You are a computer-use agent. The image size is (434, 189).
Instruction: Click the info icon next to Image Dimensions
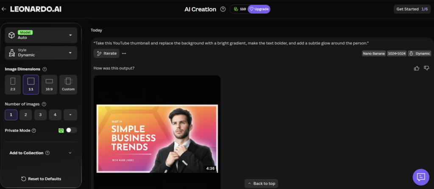(x=45, y=69)
